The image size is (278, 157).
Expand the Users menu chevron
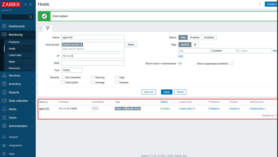pos(32,117)
